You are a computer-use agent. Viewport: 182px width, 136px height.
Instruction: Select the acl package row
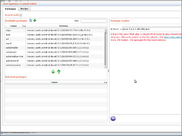tap(55, 39)
